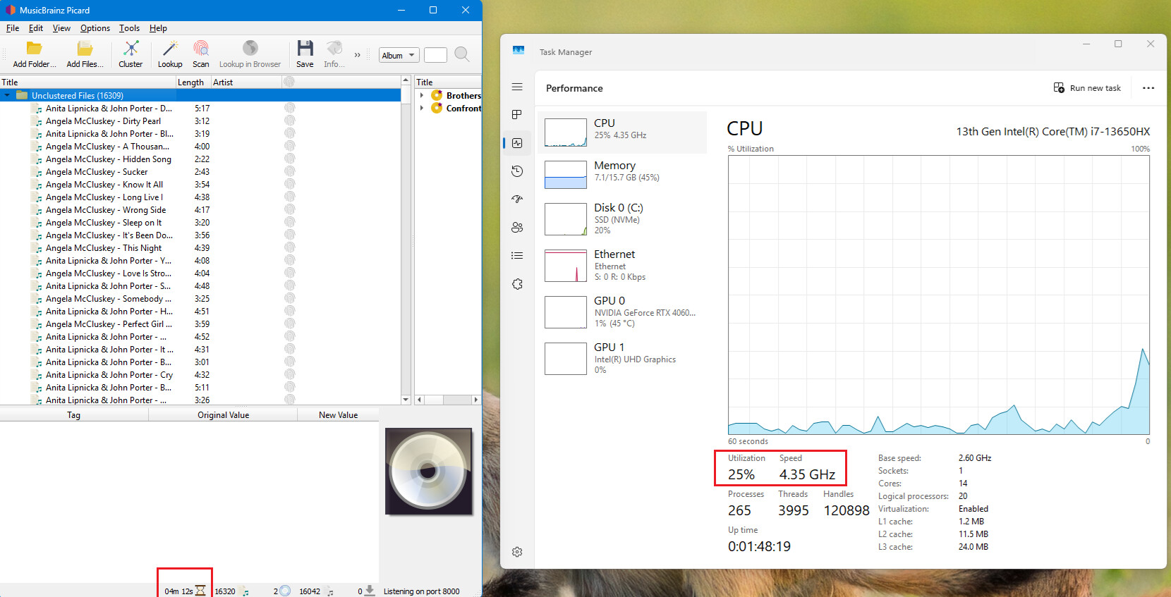Open the Tools menu in Picard
This screenshot has width=1171, height=597.
(129, 28)
